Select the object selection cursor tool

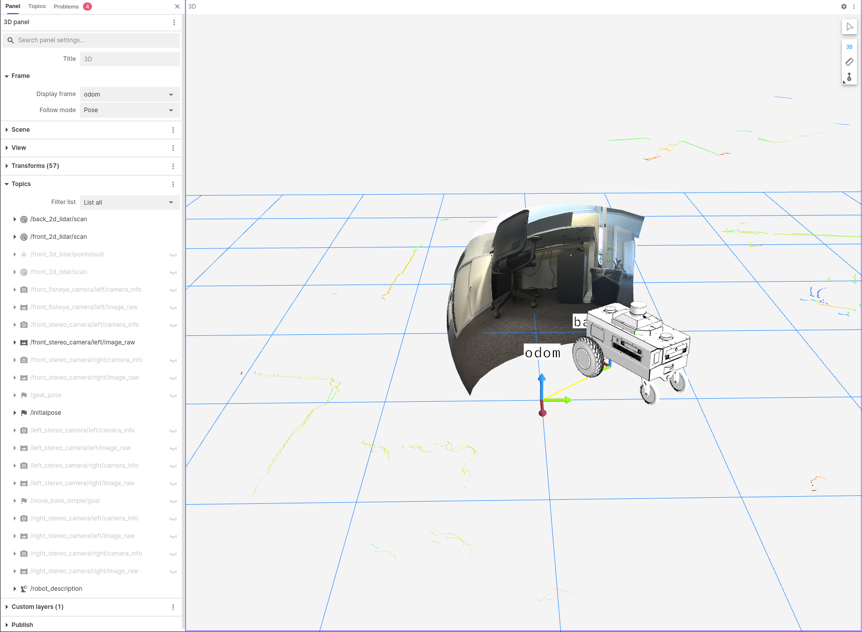(x=849, y=27)
